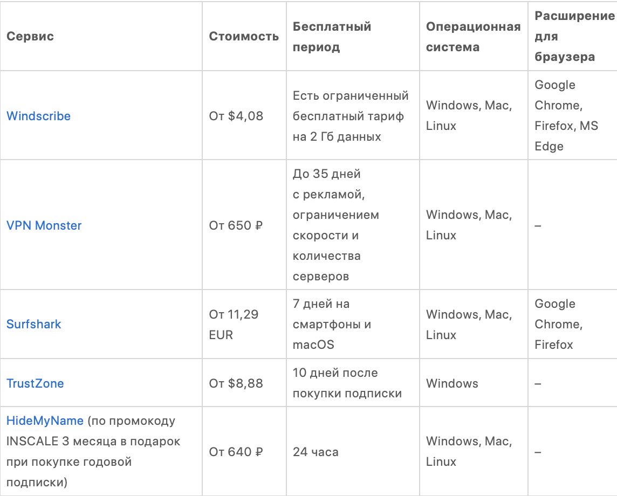Image resolution: width=617 pixels, height=496 pixels.
Task: Open the VPN Monster link
Action: 44,225
